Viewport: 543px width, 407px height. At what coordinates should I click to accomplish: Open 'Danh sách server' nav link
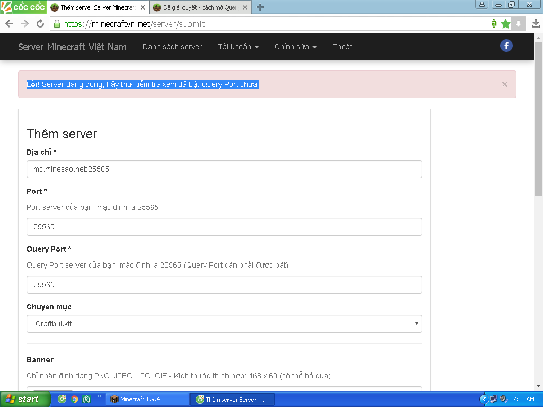click(172, 47)
